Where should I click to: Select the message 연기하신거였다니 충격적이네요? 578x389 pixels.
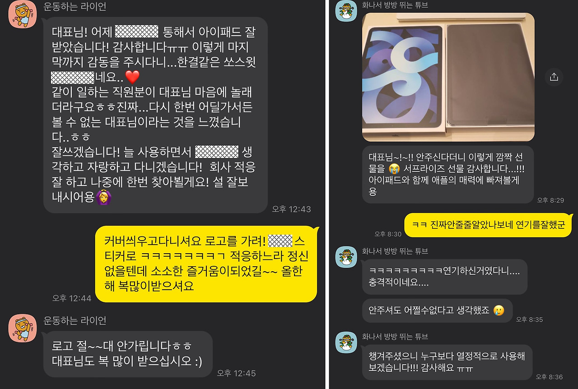(445, 277)
